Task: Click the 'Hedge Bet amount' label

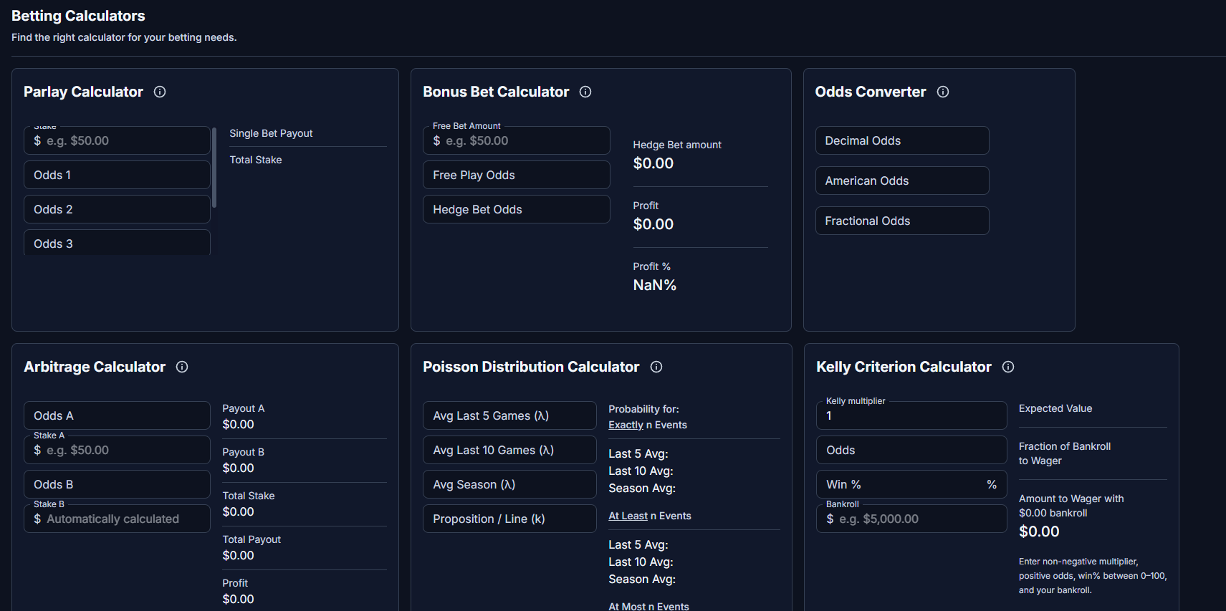Action: tap(677, 145)
